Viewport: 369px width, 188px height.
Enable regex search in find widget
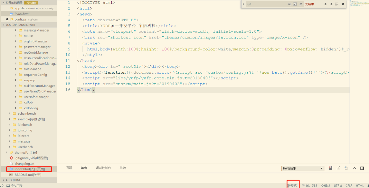[300, 4]
